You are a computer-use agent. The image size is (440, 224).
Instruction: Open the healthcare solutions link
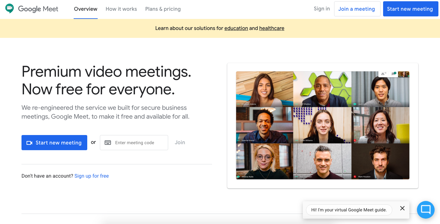272,28
